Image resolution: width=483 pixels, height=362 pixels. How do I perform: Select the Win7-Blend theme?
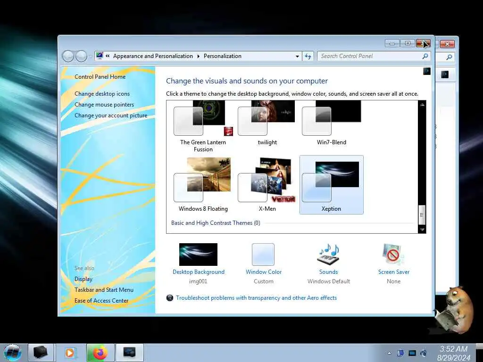coord(332,123)
